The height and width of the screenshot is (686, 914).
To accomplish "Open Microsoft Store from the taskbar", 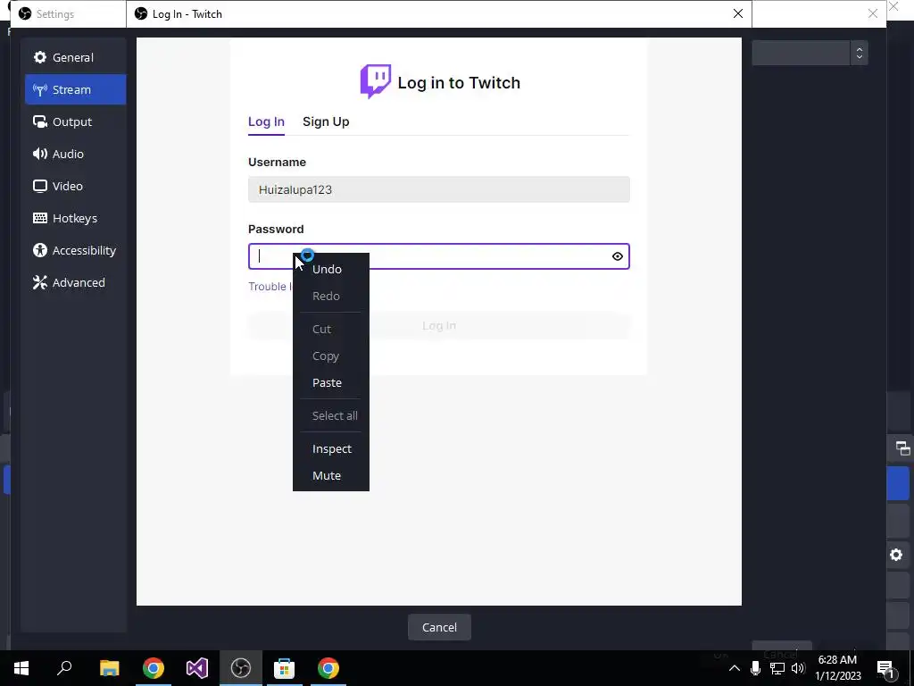I will click(x=285, y=668).
